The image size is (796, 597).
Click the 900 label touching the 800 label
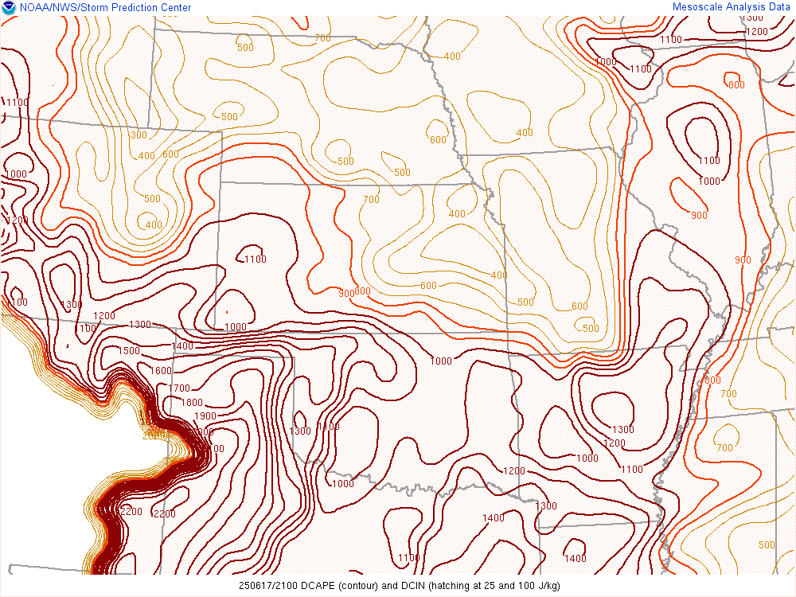(x=346, y=293)
